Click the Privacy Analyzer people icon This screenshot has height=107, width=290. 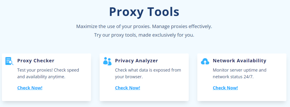[107, 61]
